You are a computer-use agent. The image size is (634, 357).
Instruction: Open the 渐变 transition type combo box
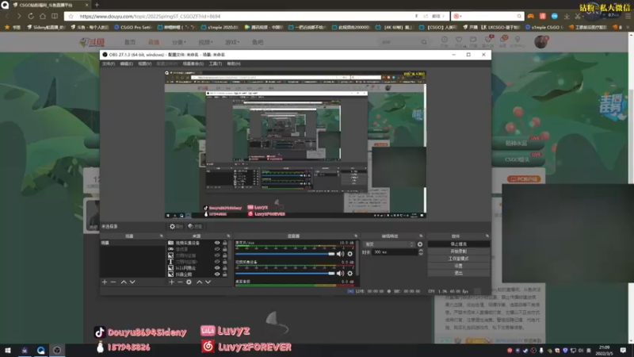coord(389,244)
